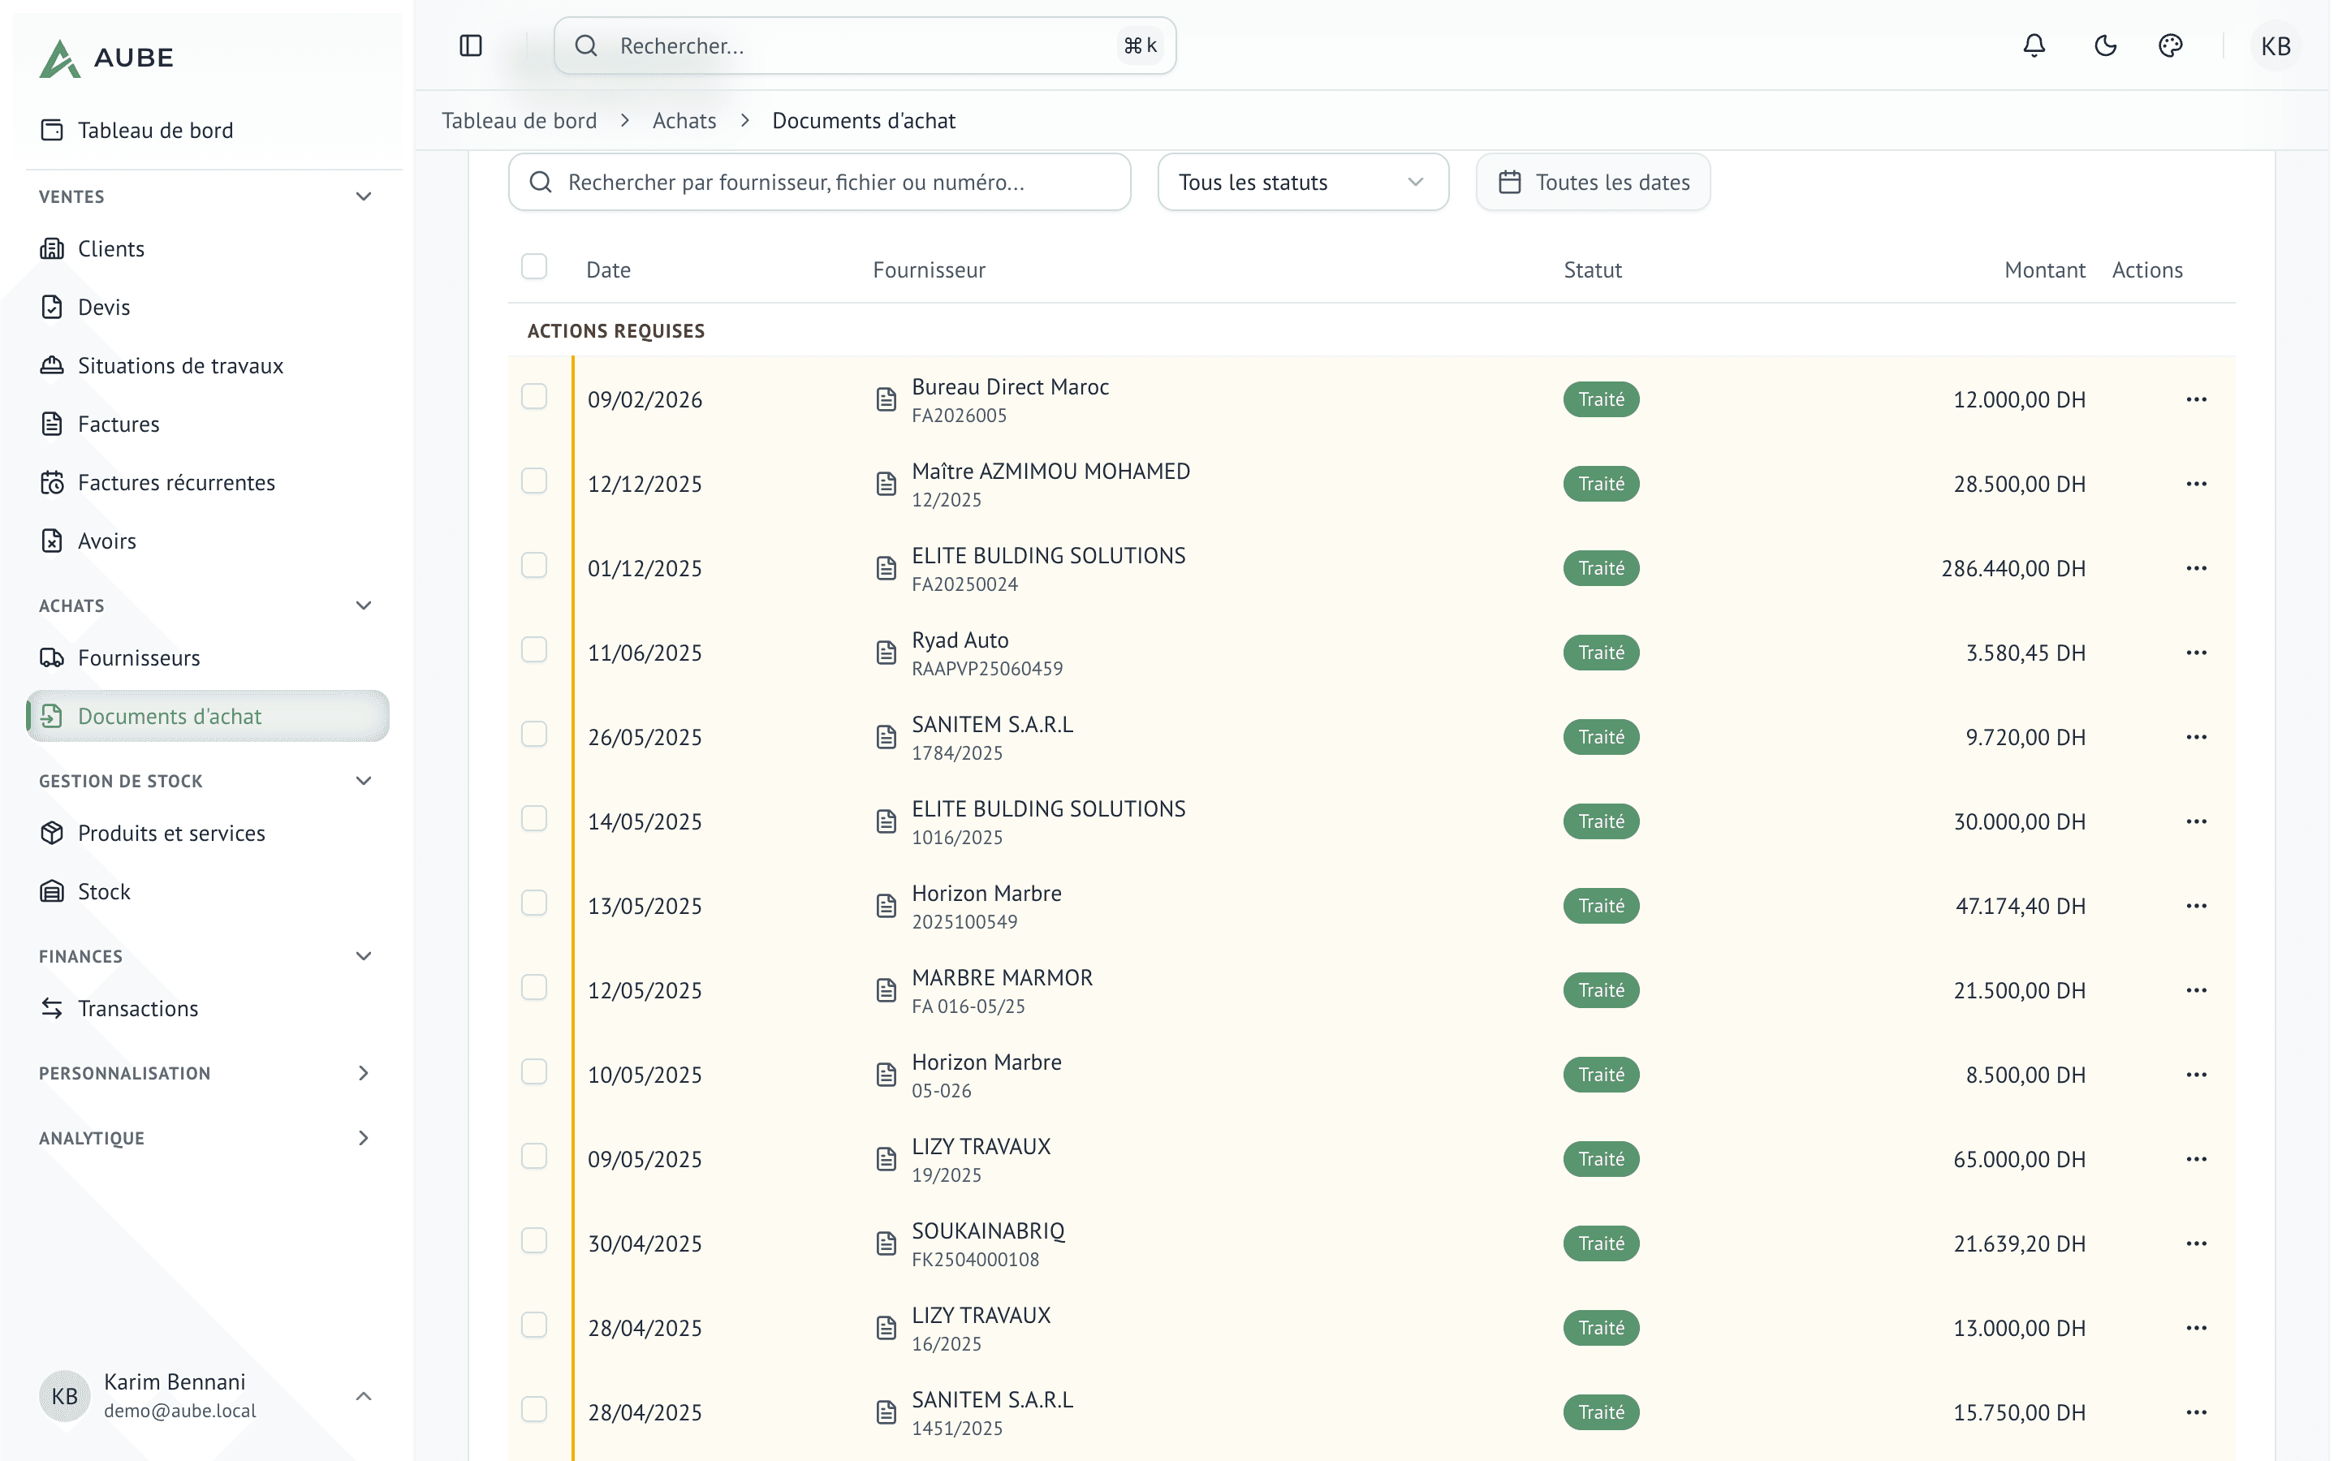2338x1461 pixels.
Task: Focus the global Rechercher search box
Action: tap(865, 45)
